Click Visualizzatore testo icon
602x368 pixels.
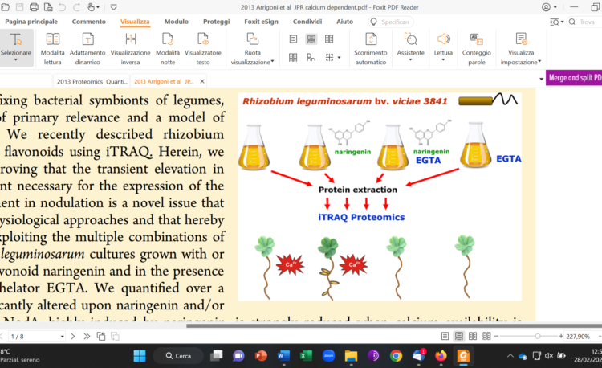(203, 48)
